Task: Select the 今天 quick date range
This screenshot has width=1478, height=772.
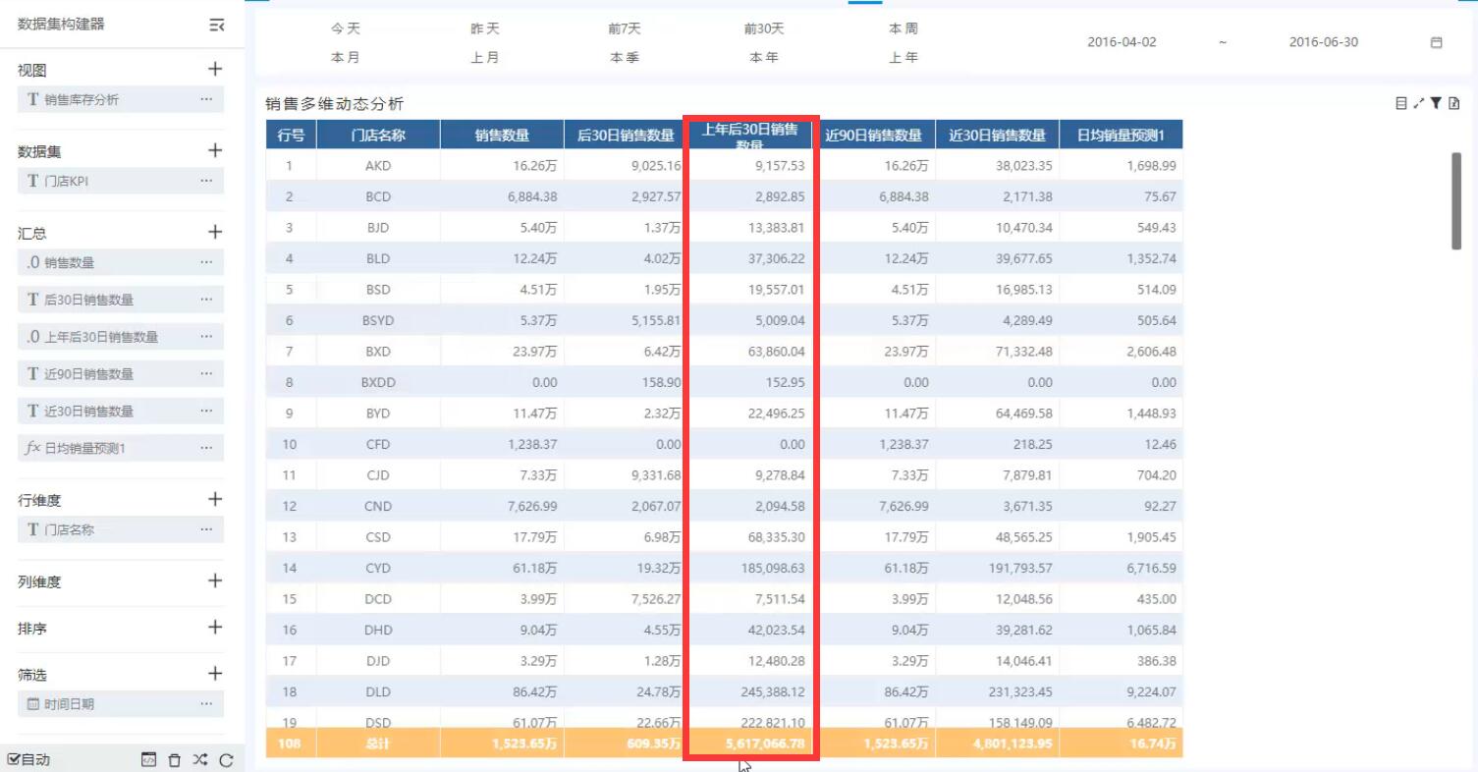Action: click(346, 29)
